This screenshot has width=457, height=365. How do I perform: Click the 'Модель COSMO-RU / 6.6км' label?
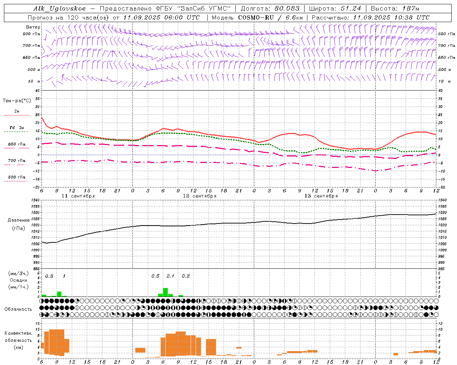point(257,17)
